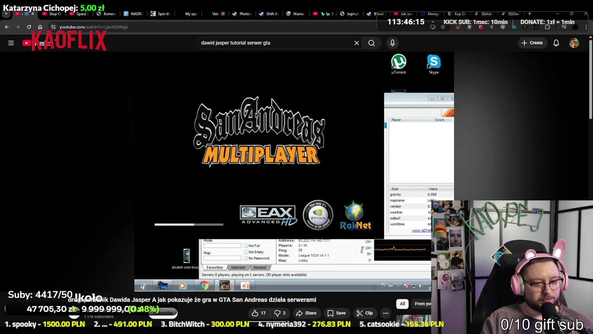
Task: Reload the page with refresh icon
Action: click(29, 27)
